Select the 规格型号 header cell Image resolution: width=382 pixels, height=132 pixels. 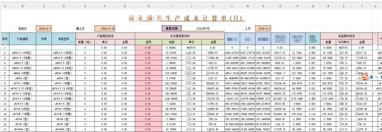(x=63, y=39)
